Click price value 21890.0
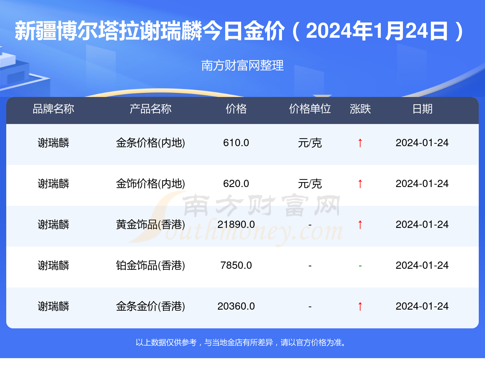 (x=236, y=224)
